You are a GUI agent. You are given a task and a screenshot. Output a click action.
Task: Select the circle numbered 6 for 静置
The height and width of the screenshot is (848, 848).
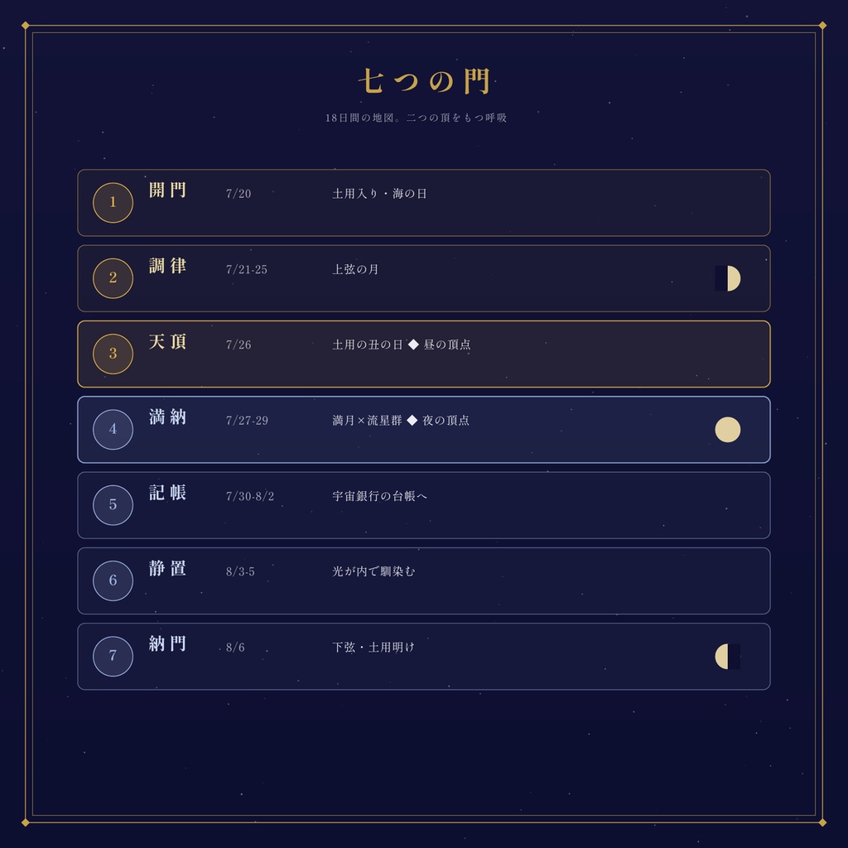tap(113, 581)
